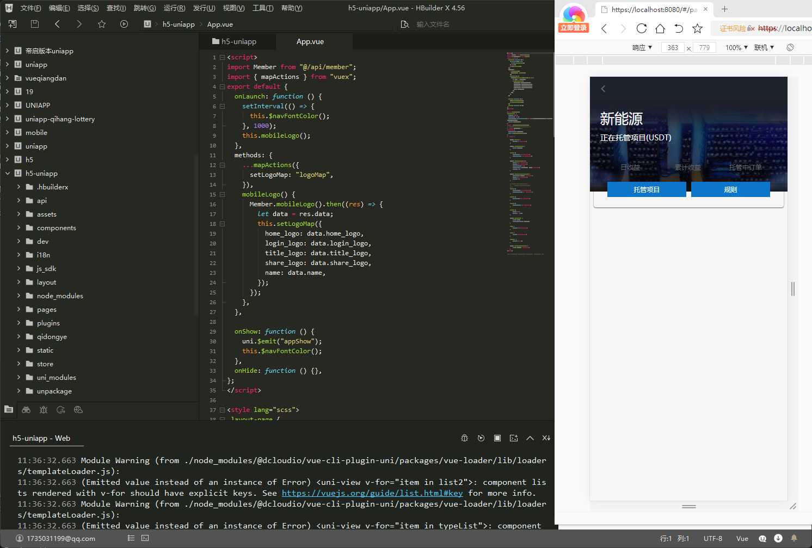The width and height of the screenshot is (812, 548).
Task: Click the Vue language mode in status bar
Action: click(x=742, y=538)
